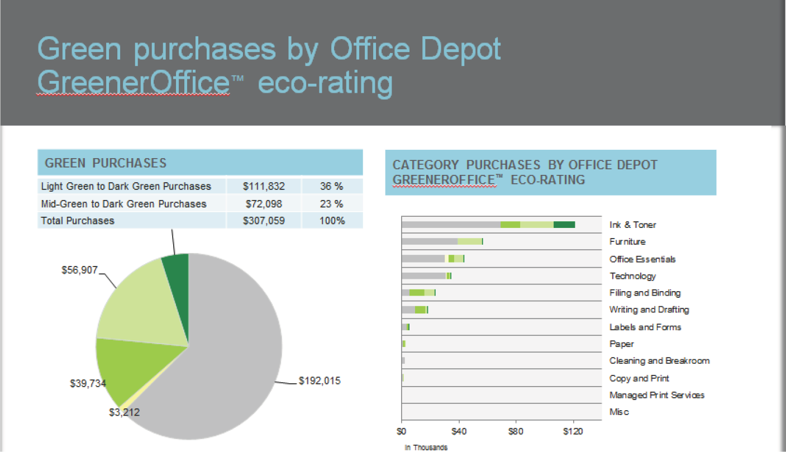Image resolution: width=786 pixels, height=452 pixels.
Task: Click the 'In Thousands' axis caption
Action: 426,448
